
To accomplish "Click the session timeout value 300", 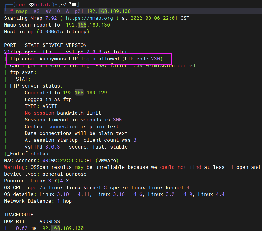I will [x=117, y=120].
